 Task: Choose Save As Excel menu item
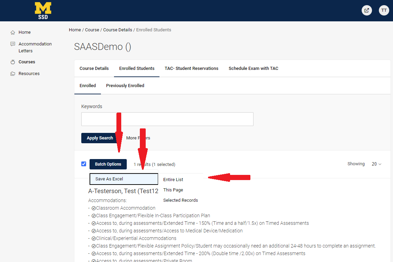pyautogui.click(x=124, y=179)
